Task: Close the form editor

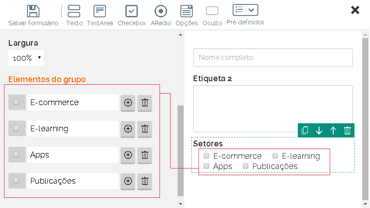Action: coord(355,10)
